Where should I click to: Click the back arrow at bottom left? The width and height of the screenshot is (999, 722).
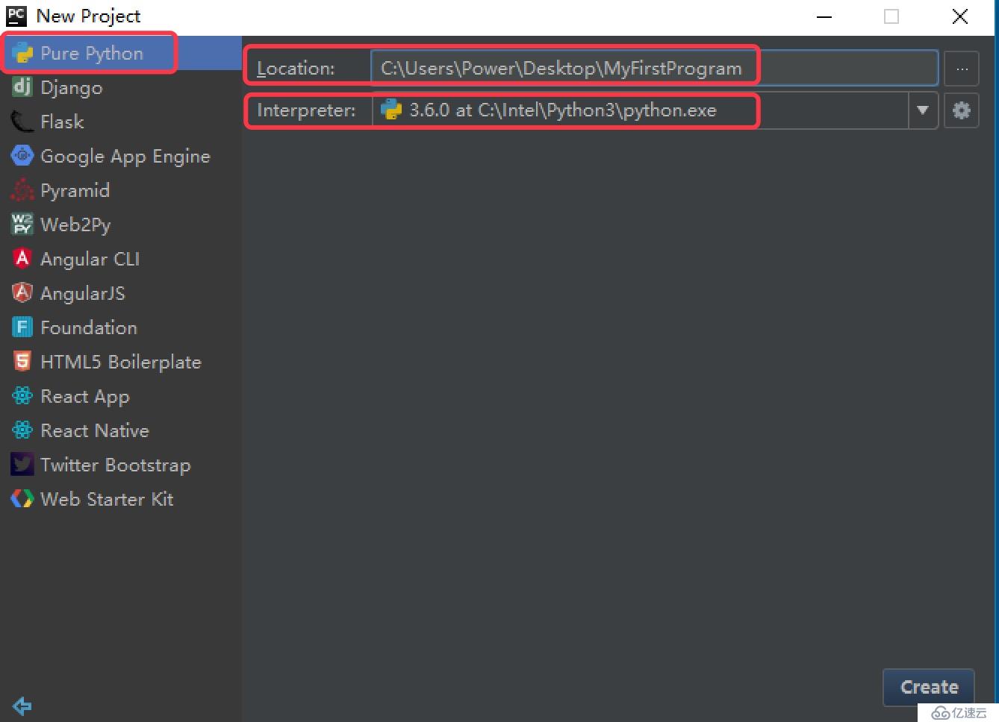tap(22, 706)
